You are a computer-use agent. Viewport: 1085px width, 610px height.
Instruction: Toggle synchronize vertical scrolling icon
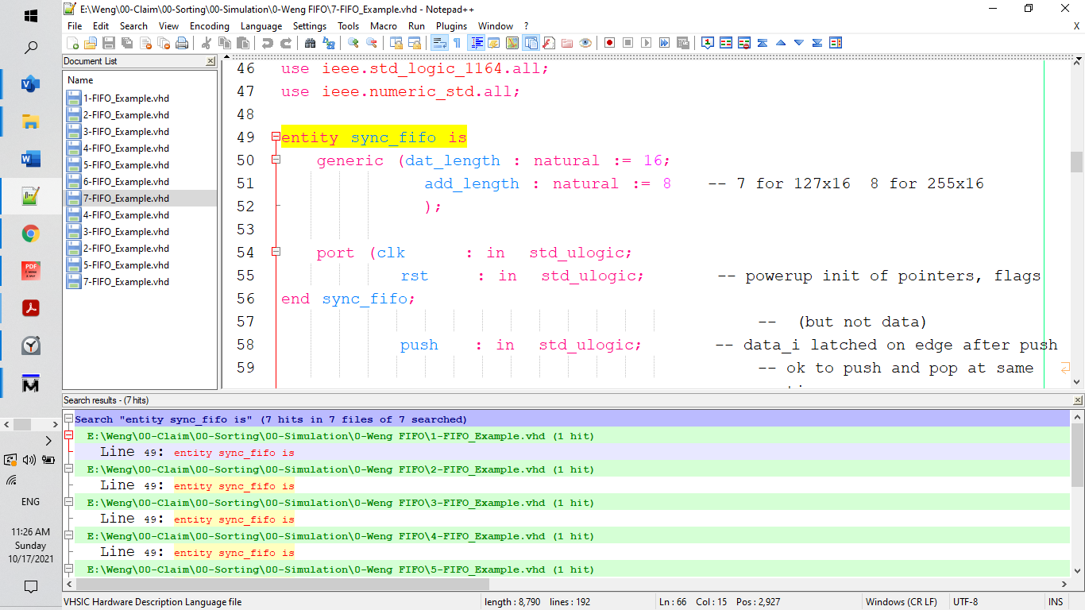pyautogui.click(x=396, y=43)
